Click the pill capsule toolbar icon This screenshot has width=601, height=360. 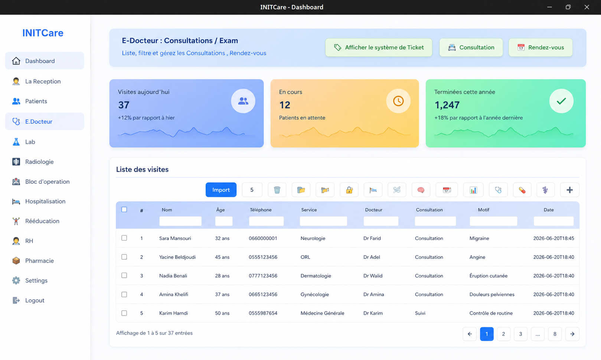pyautogui.click(x=522, y=190)
